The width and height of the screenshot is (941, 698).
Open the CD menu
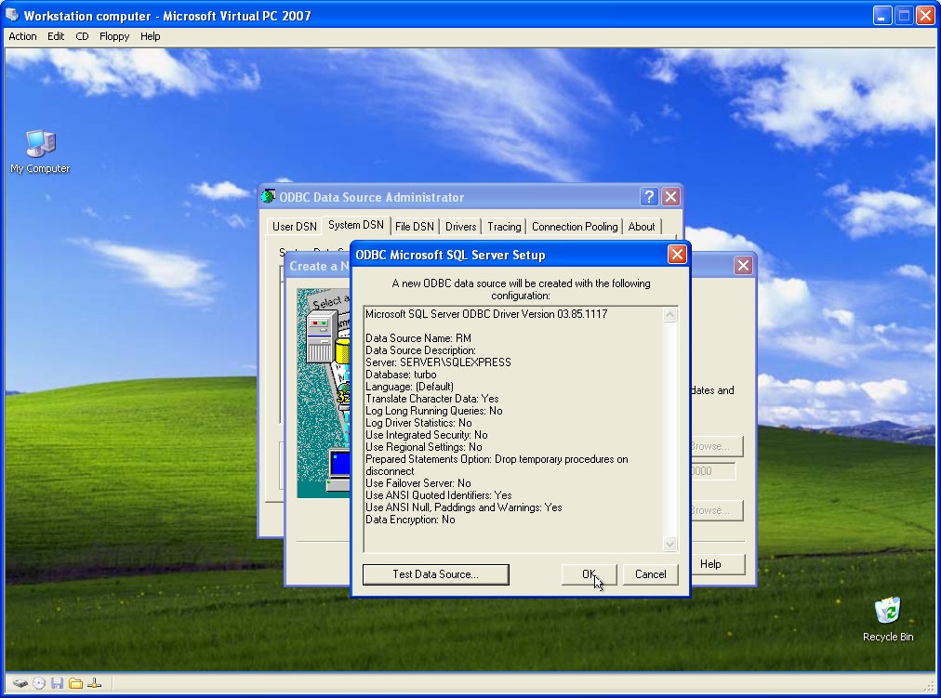tap(82, 36)
